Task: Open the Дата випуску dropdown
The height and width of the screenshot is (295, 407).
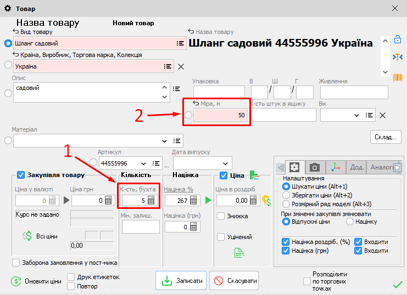Action: coord(224,163)
